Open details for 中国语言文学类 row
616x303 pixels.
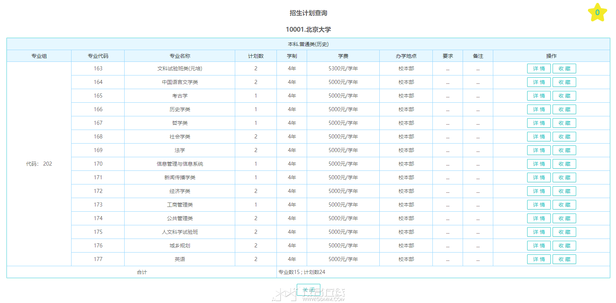pos(539,82)
